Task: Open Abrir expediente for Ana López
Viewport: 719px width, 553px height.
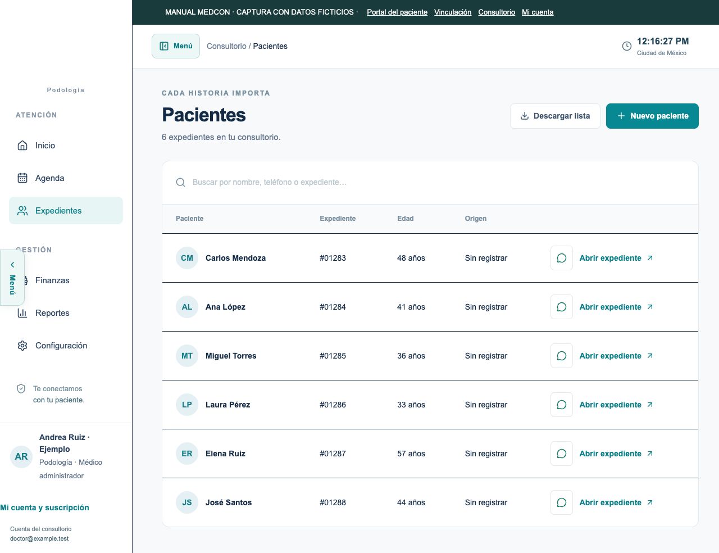Action: (616, 307)
